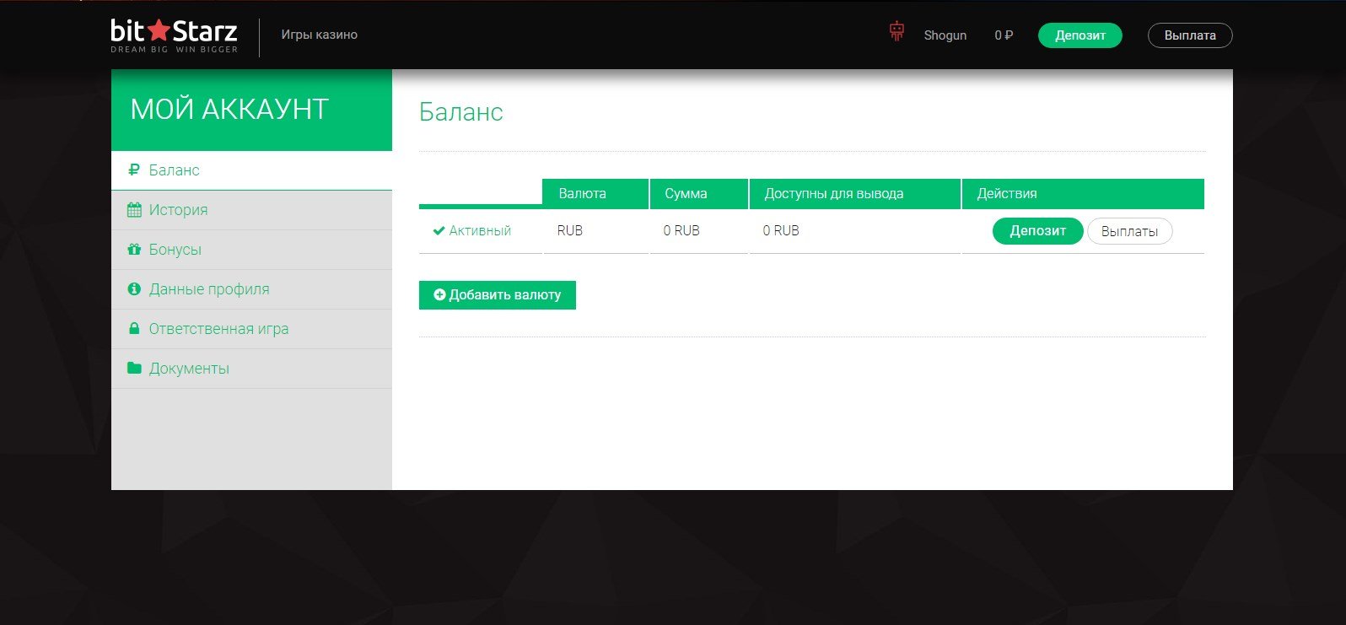
Task: Click the Действия column header
Action: (x=1083, y=193)
